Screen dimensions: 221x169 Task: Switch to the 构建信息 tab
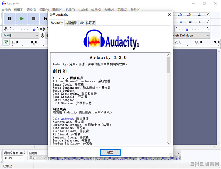click(71, 23)
